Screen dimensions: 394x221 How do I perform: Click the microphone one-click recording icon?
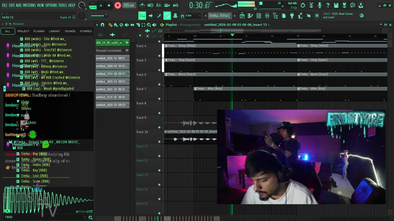tap(320, 5)
